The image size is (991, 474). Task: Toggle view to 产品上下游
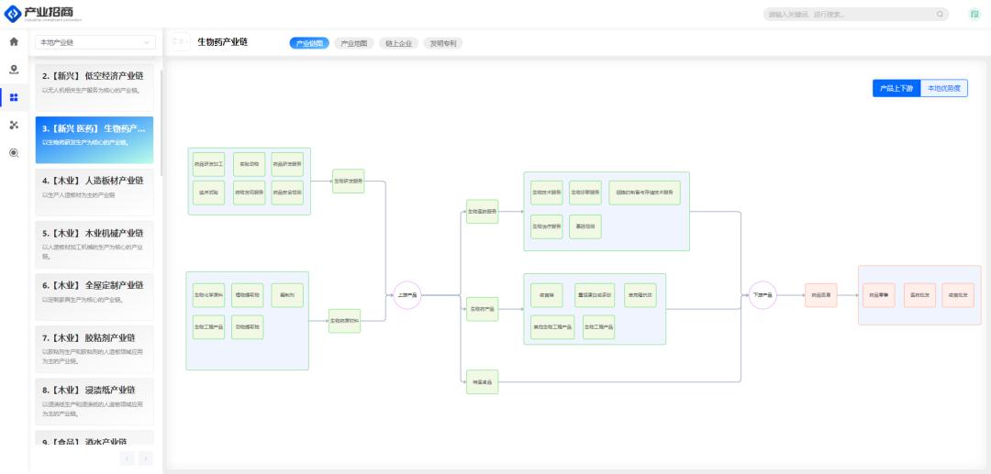(x=896, y=88)
